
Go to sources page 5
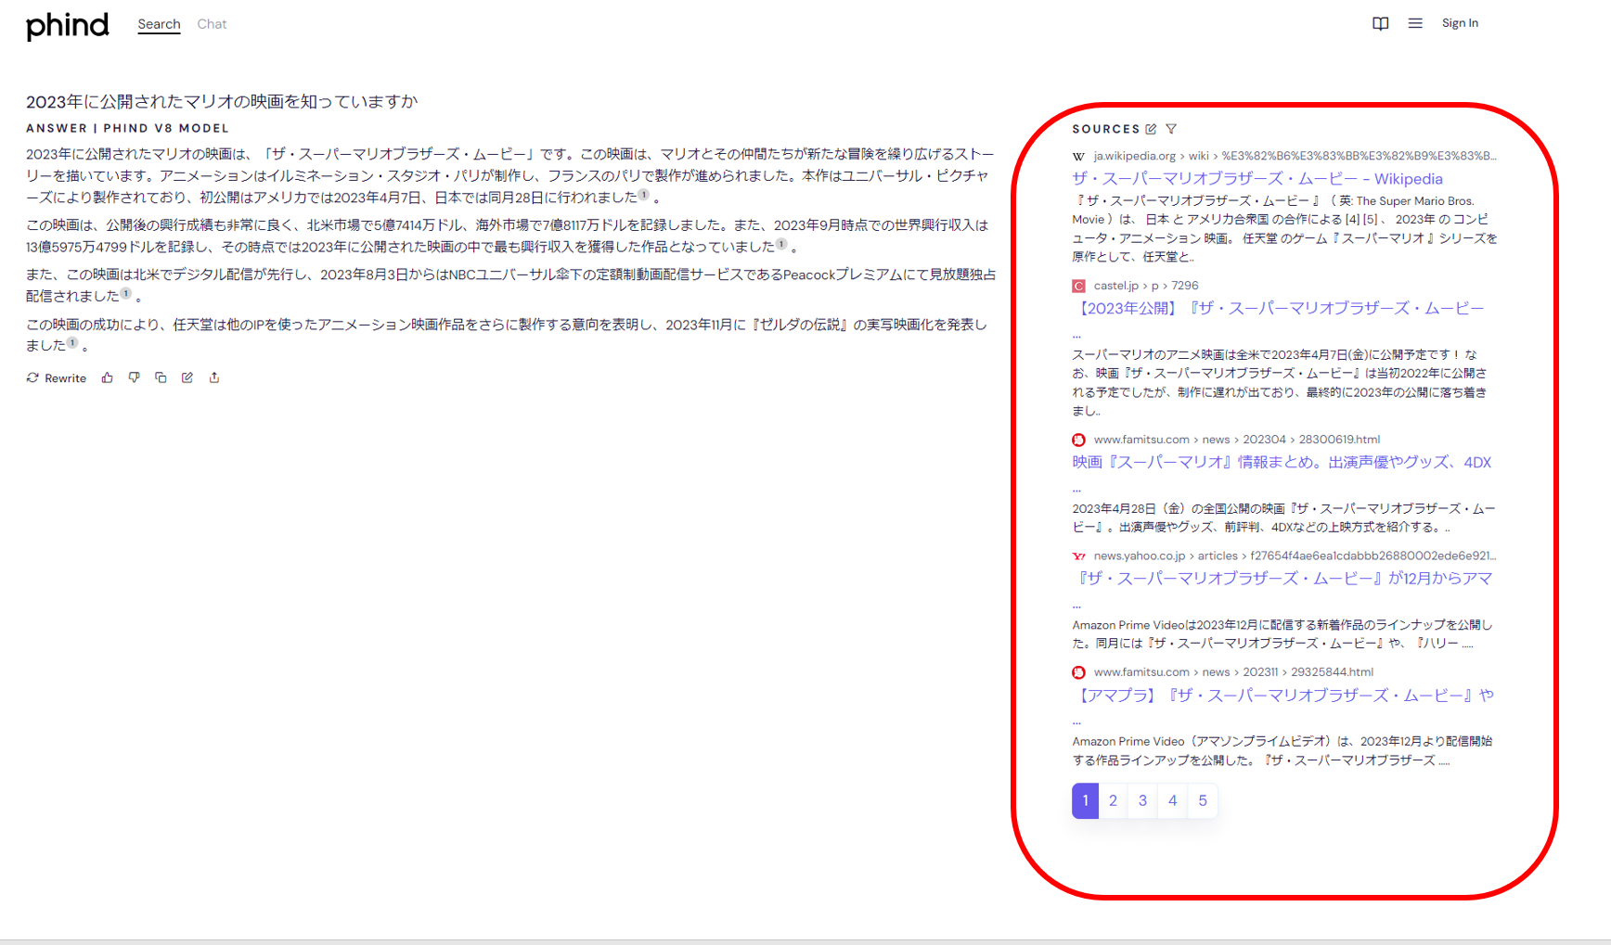pos(1202,801)
